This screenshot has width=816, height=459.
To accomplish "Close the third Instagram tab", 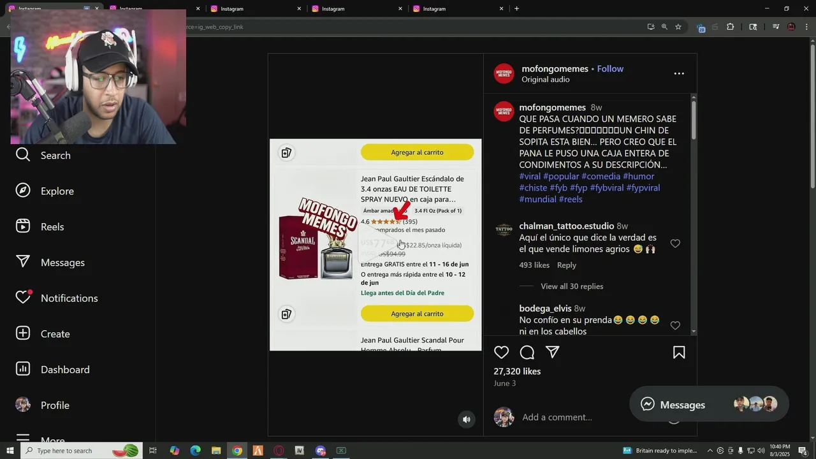I will tap(299, 8).
